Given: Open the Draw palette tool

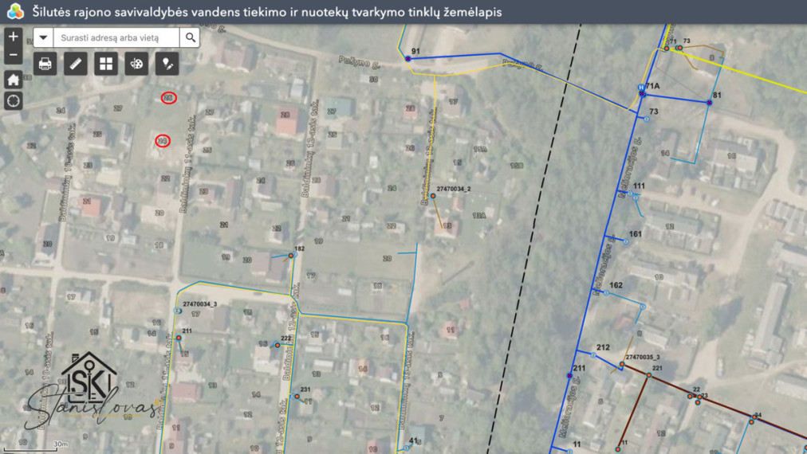Looking at the screenshot, I should [x=136, y=64].
